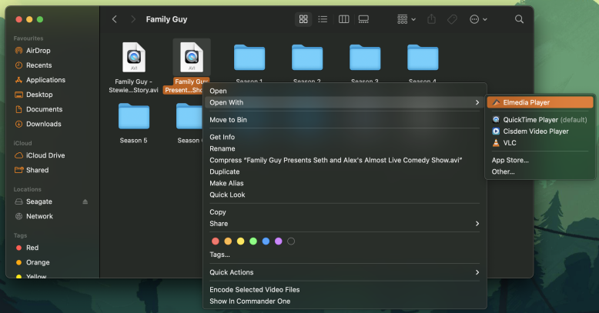Viewport: 599px width, 313px height.
Task: Apply the red color tag
Action: point(216,241)
